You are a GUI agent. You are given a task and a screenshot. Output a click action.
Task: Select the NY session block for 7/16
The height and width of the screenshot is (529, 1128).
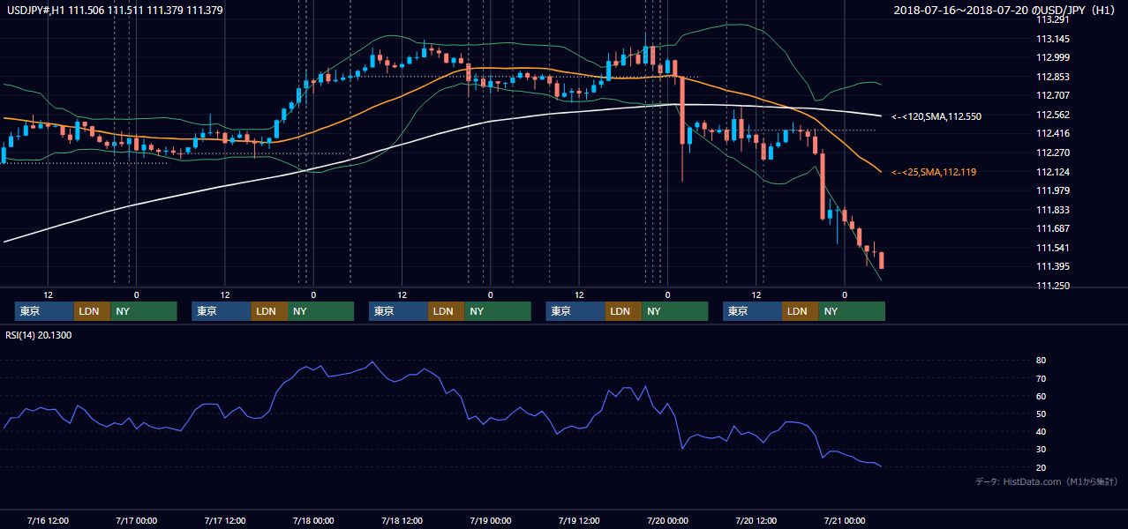(x=144, y=311)
